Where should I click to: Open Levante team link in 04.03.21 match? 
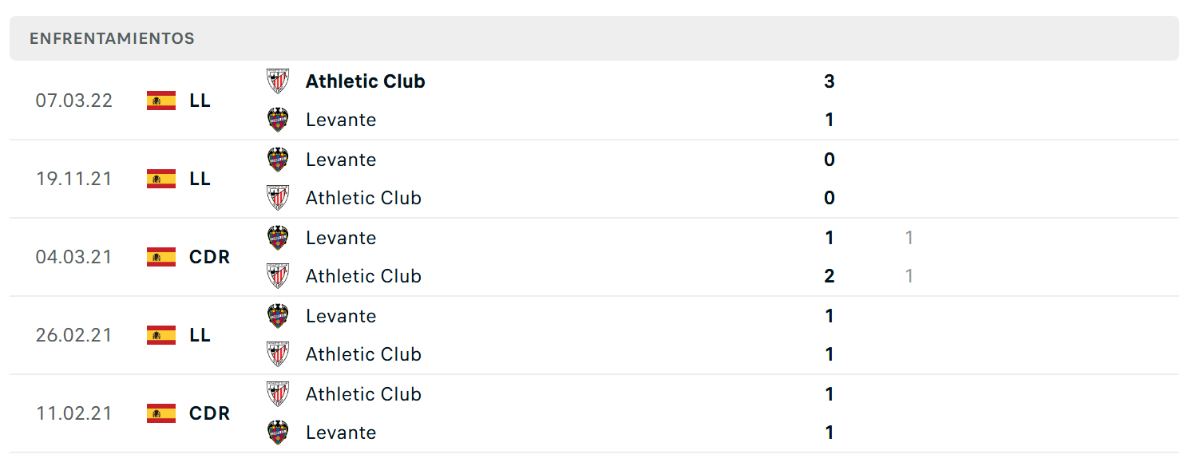(341, 238)
